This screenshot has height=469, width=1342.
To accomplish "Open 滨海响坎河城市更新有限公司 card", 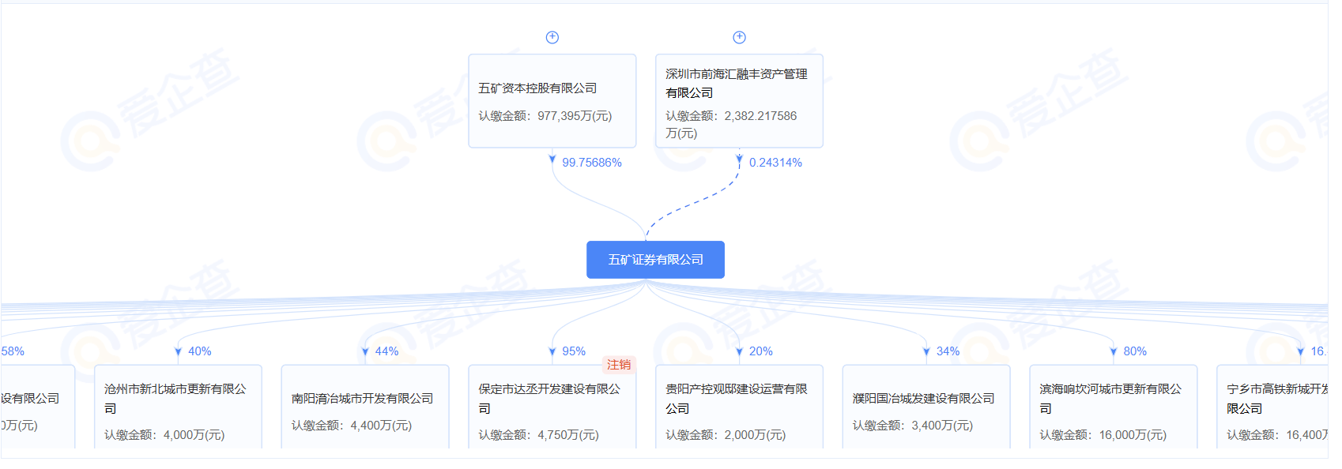I will pos(1114,407).
